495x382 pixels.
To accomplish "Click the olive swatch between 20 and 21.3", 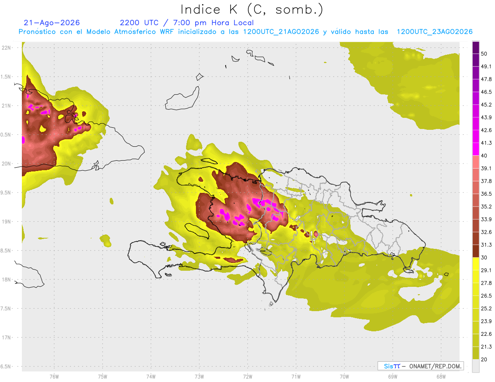I will coord(476,353).
